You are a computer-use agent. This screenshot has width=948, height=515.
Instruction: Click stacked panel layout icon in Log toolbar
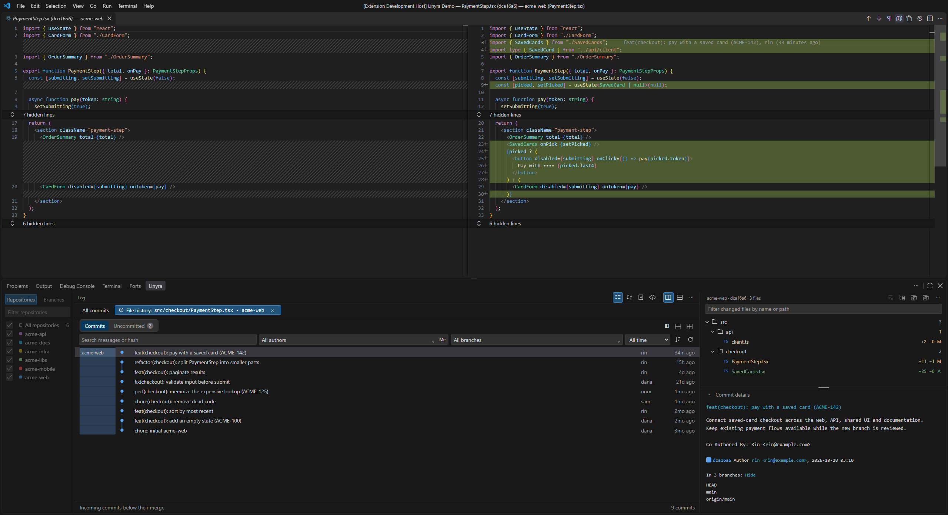[680, 297]
